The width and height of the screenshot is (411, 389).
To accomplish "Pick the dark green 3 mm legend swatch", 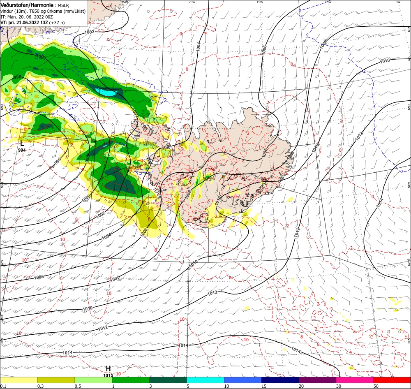I will pyautogui.click(x=168, y=380).
